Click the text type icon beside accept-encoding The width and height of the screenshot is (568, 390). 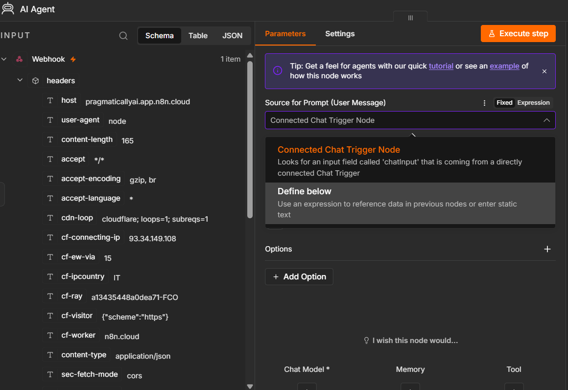tap(50, 179)
